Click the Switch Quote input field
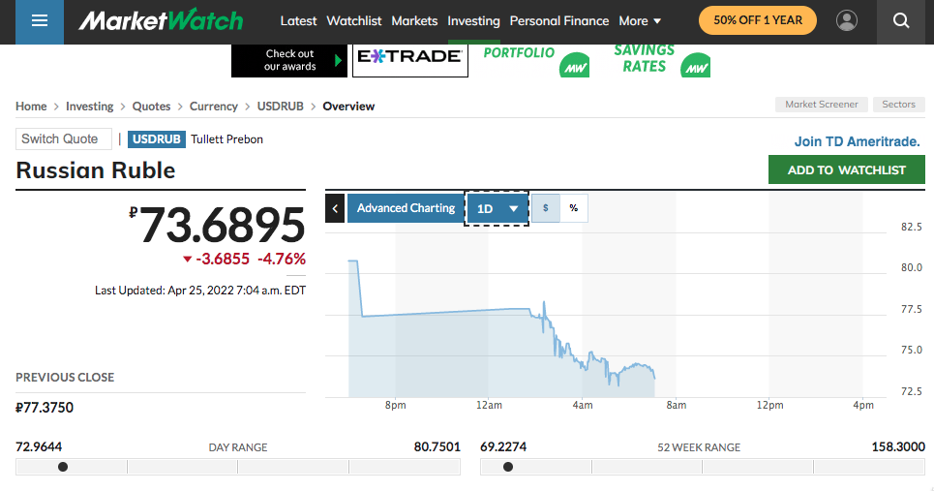The height and width of the screenshot is (491, 934). 64,138
